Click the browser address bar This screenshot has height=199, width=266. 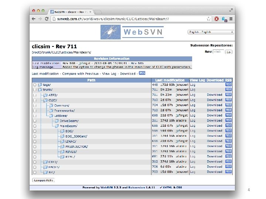pyautogui.click(x=131, y=19)
